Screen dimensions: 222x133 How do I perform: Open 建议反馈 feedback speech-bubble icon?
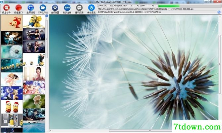click(x=79, y=8)
